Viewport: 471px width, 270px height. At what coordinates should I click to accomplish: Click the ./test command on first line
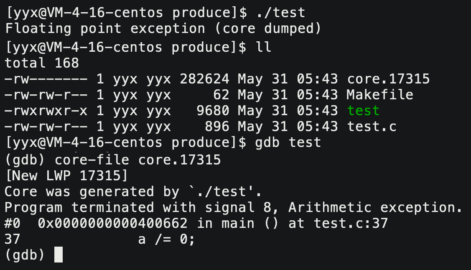coord(280,13)
